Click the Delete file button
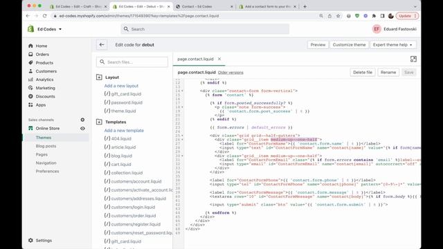443x249 pixels. (363, 72)
